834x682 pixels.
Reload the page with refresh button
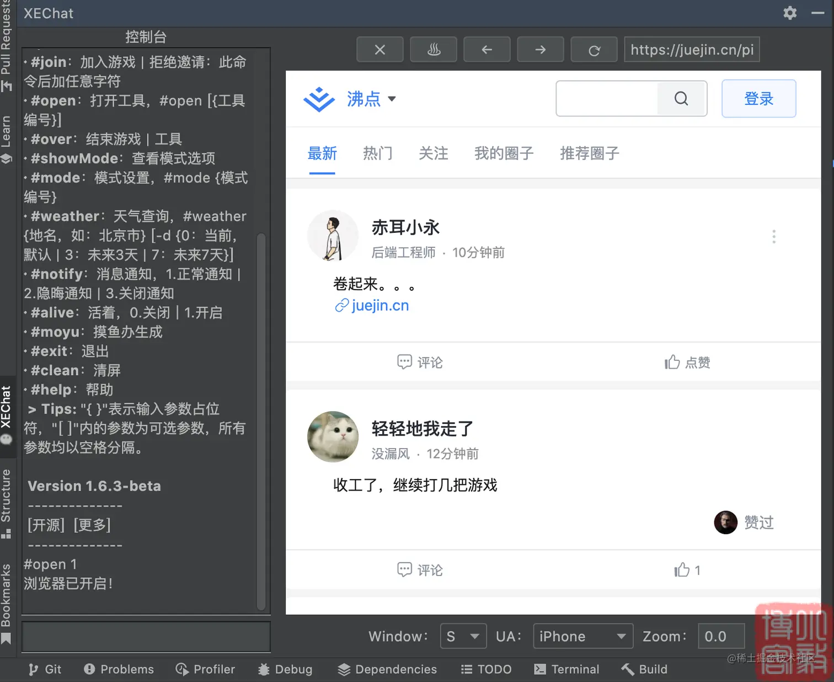594,50
